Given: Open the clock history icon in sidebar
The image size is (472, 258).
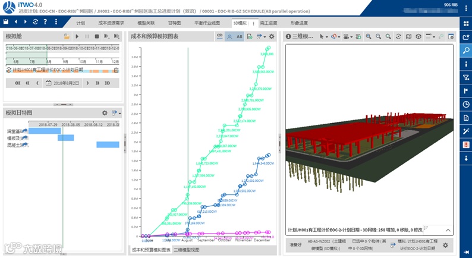Looking at the screenshot, I should 466,105.
